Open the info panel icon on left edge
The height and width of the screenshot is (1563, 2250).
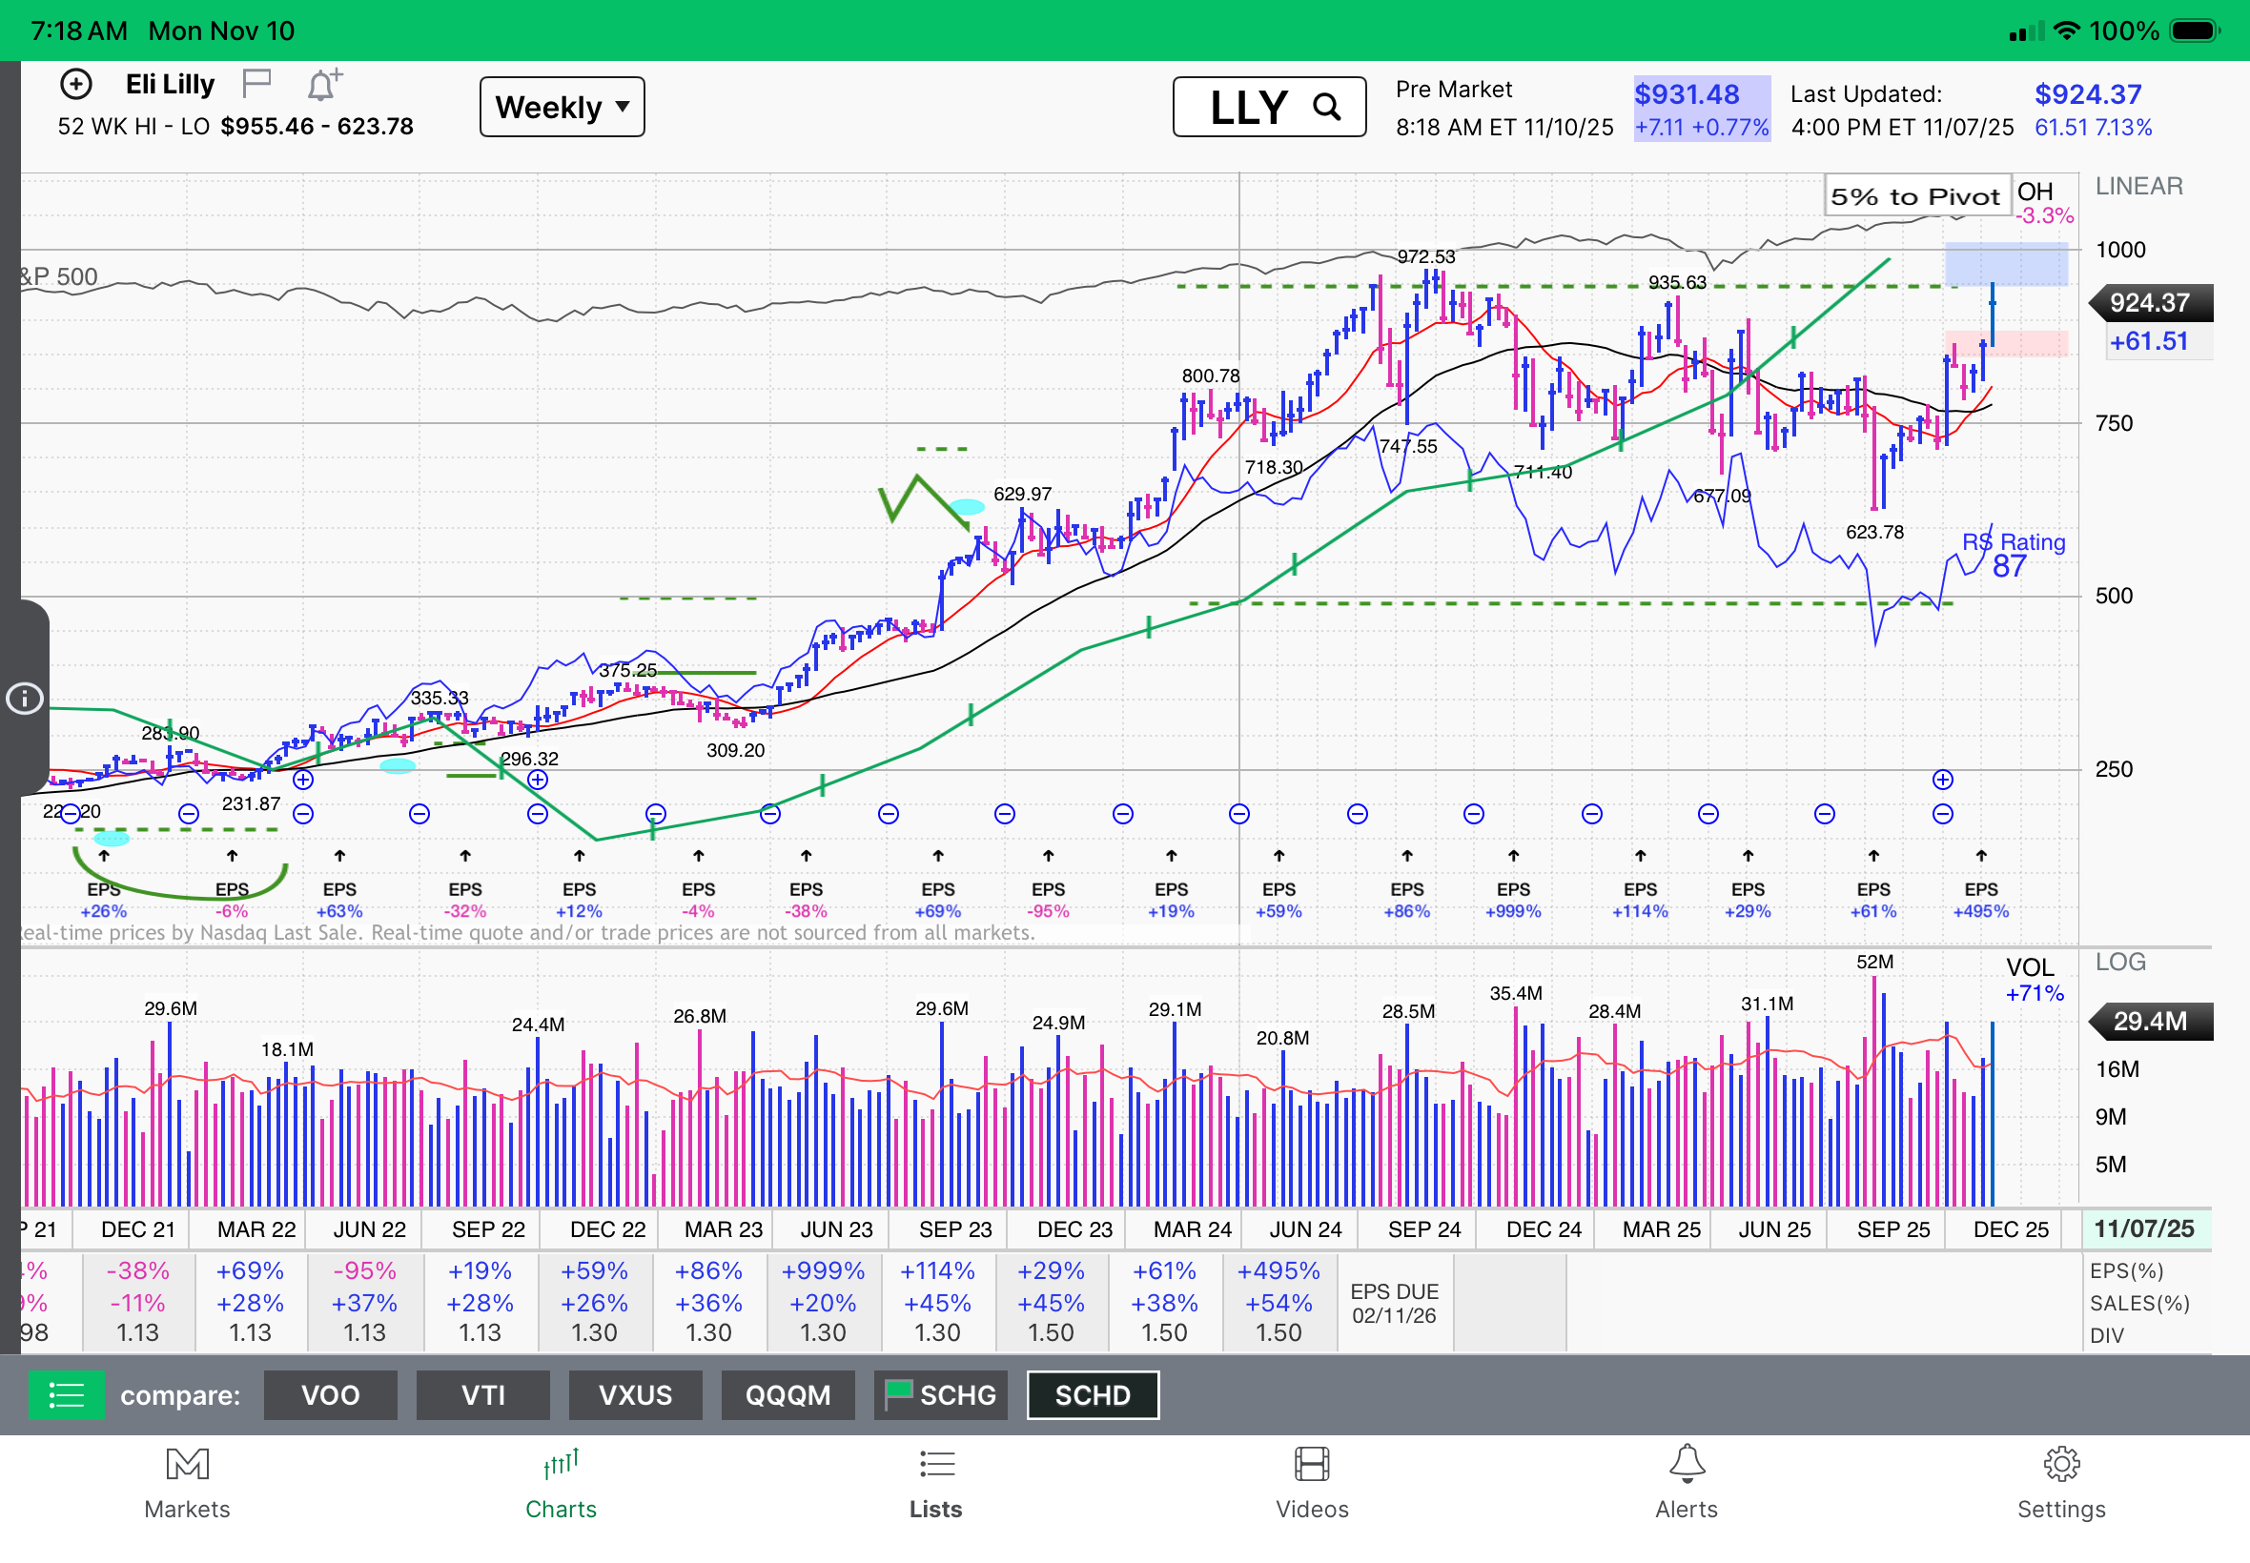25,699
